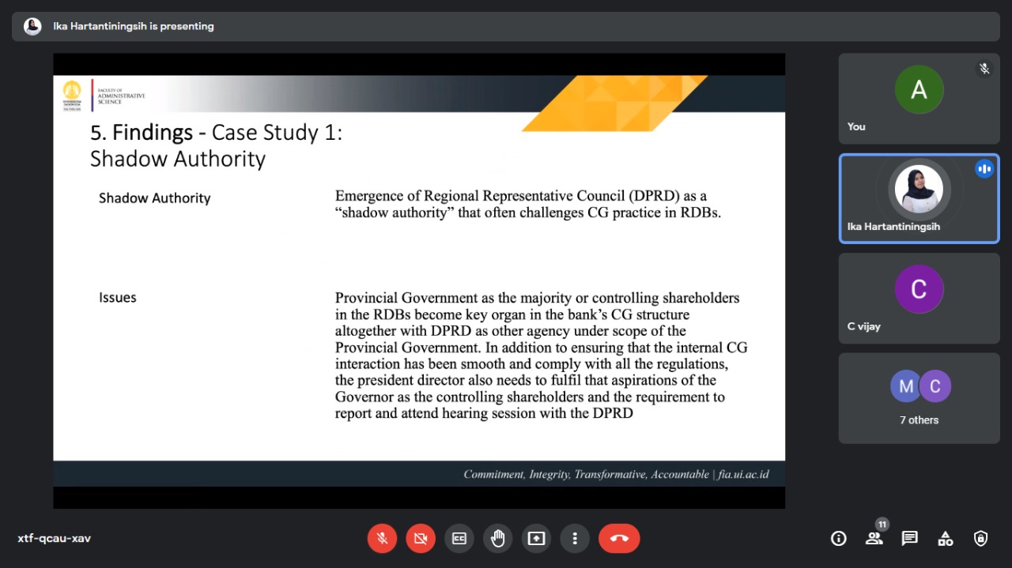Click the purple C avatar of C vijay

[x=919, y=289]
